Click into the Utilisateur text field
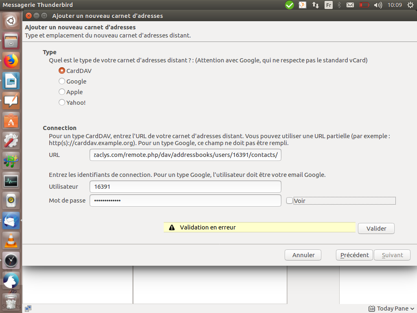 (185, 187)
